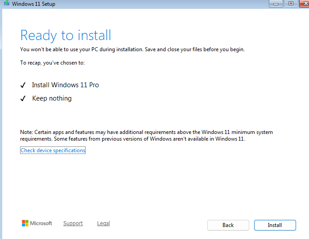Click the checkmark beside Keep nothing

(x=23, y=98)
